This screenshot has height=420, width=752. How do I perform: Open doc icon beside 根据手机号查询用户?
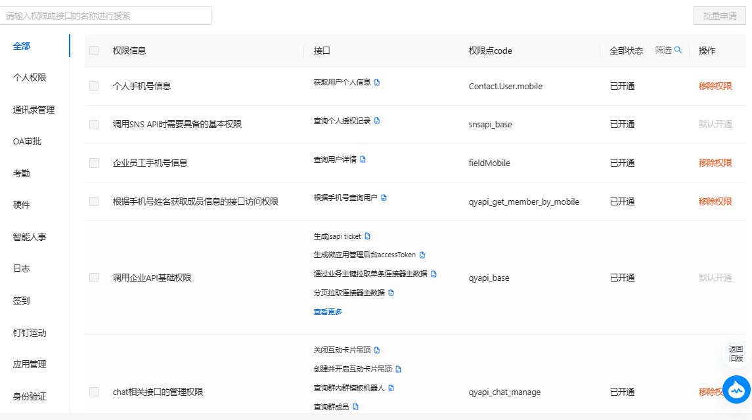[x=384, y=198]
